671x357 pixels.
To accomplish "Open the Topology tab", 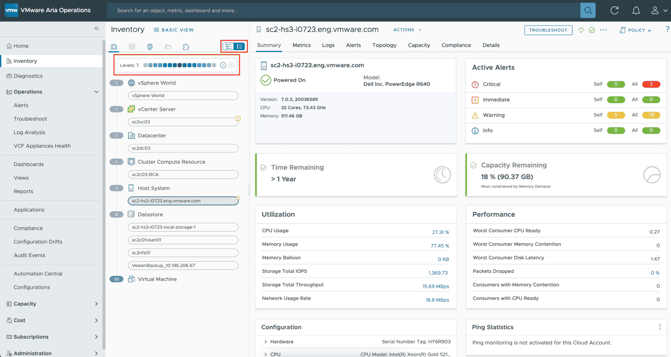I will [384, 45].
